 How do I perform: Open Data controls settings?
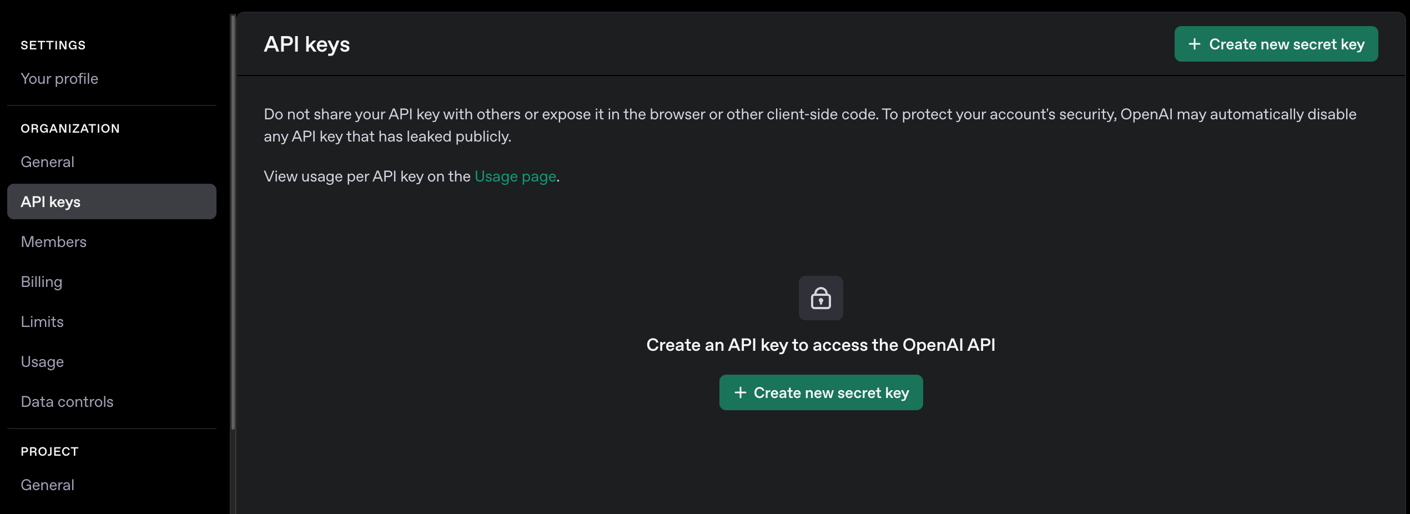tap(67, 402)
